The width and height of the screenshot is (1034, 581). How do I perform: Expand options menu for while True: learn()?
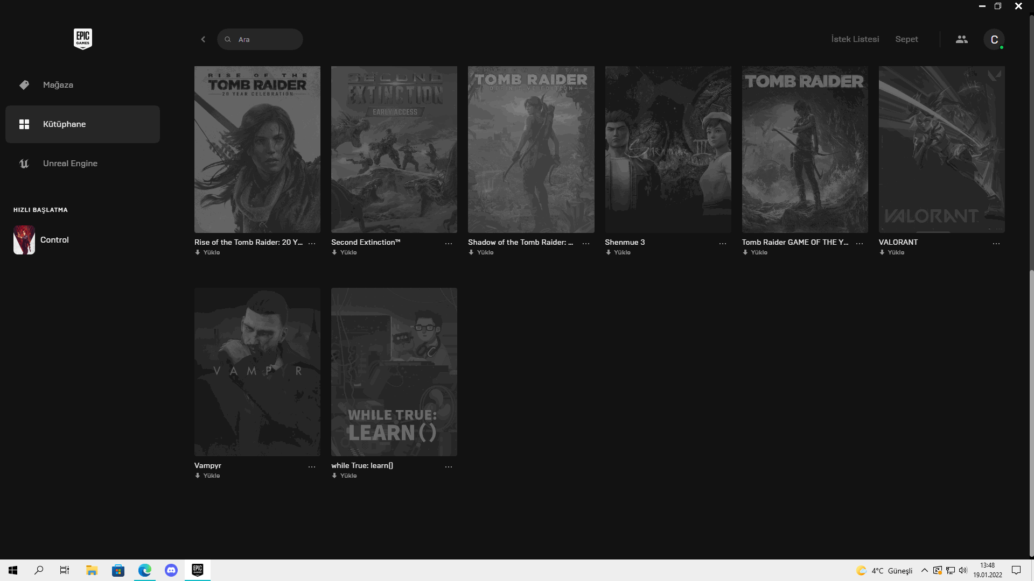coord(449,466)
